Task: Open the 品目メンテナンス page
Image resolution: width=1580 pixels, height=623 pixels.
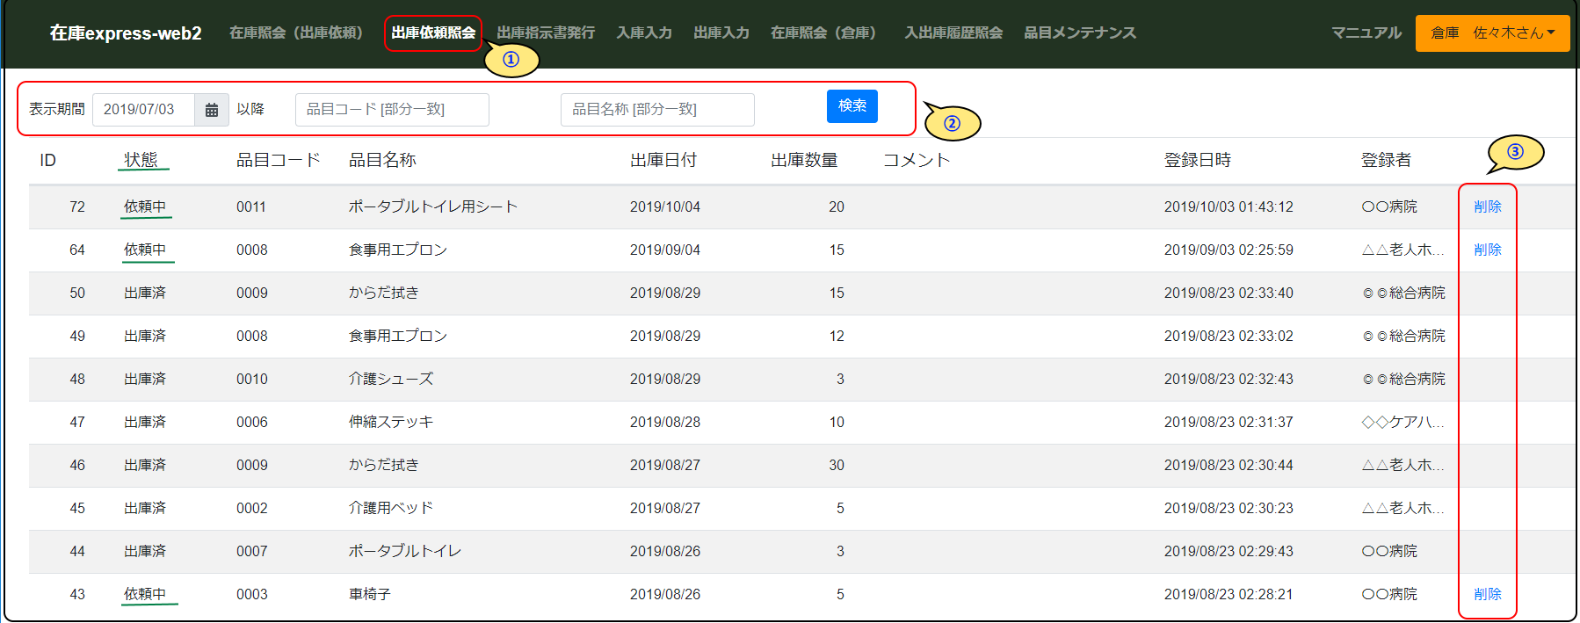Action: (1080, 33)
